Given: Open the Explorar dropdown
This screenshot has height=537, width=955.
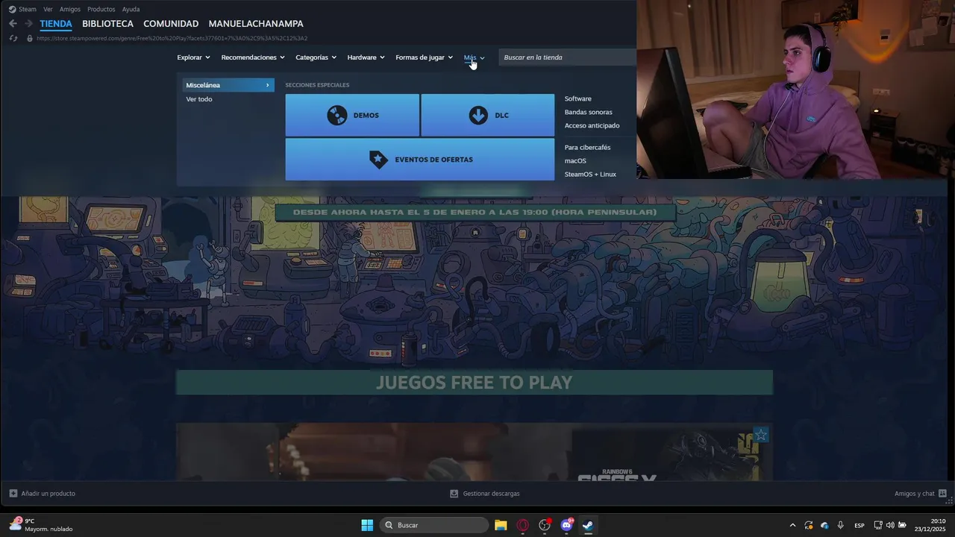Looking at the screenshot, I should pyautogui.click(x=193, y=57).
